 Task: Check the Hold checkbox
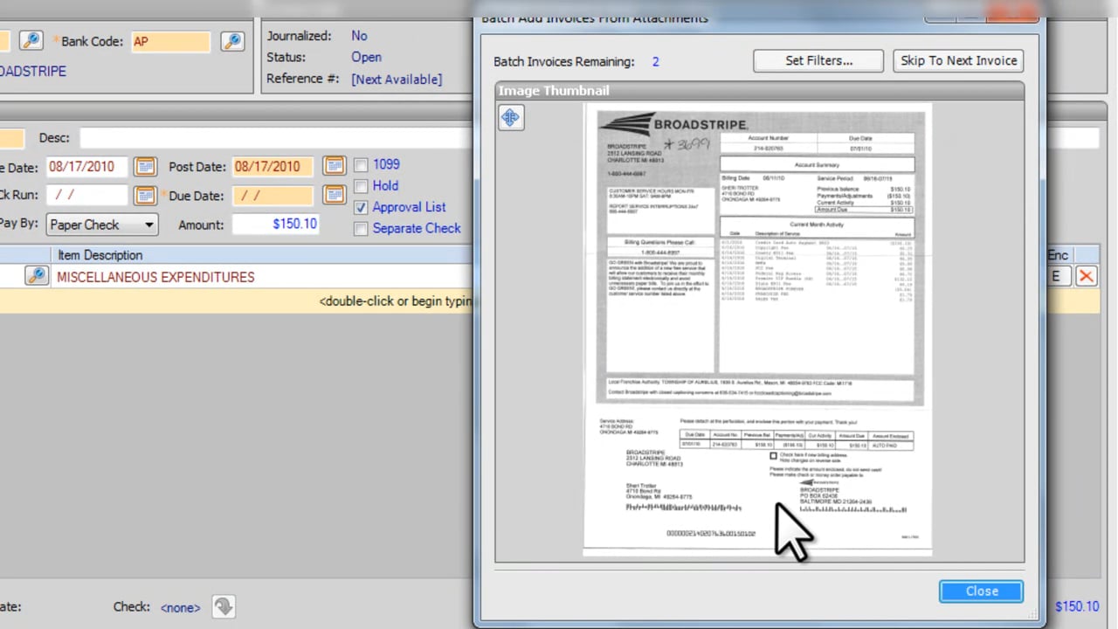click(361, 186)
